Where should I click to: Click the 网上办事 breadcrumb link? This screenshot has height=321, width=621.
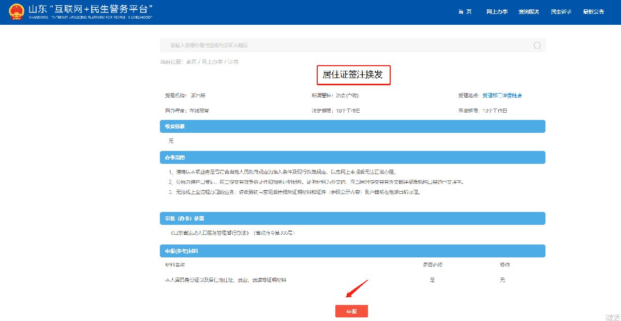(212, 62)
